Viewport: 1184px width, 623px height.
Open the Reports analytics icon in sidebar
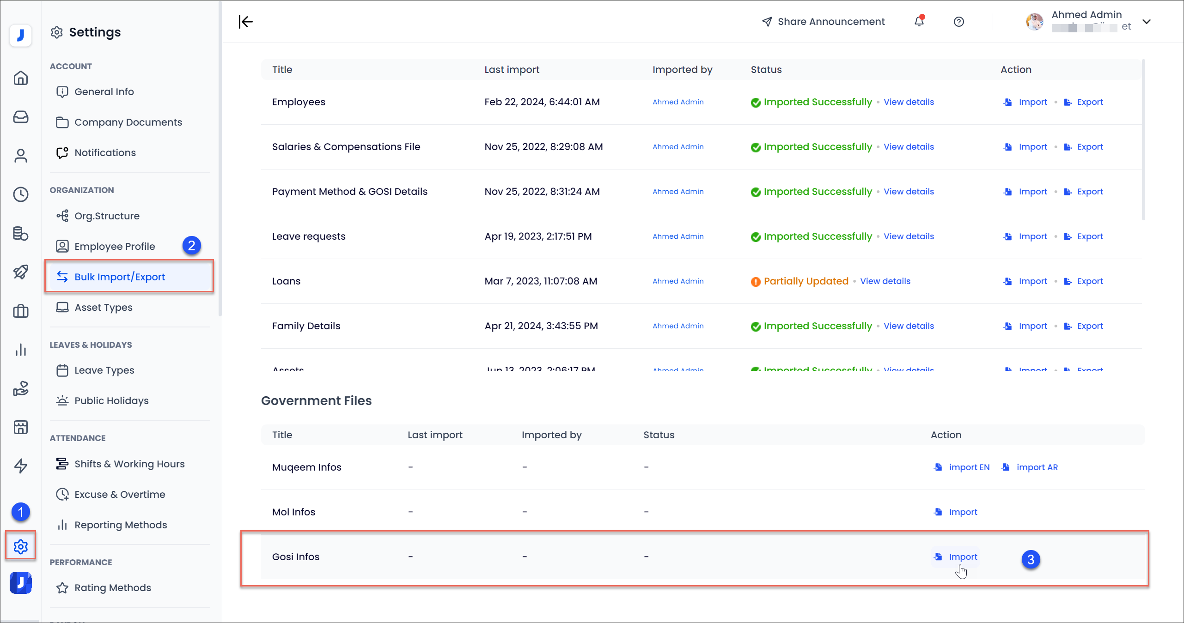[x=21, y=350]
